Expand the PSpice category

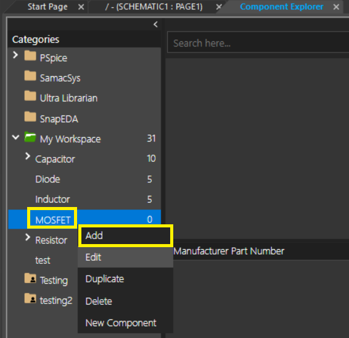point(15,55)
